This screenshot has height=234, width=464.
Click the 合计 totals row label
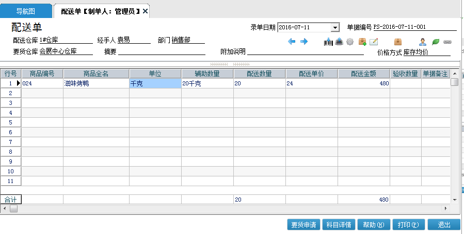(x=11, y=200)
